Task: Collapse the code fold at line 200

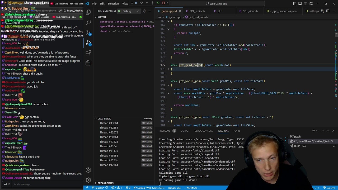Action: click(168, 121)
